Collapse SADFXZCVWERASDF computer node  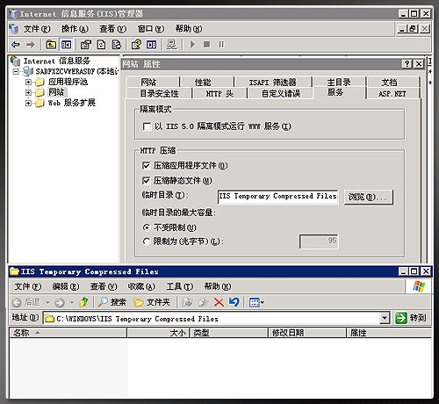pos(16,71)
